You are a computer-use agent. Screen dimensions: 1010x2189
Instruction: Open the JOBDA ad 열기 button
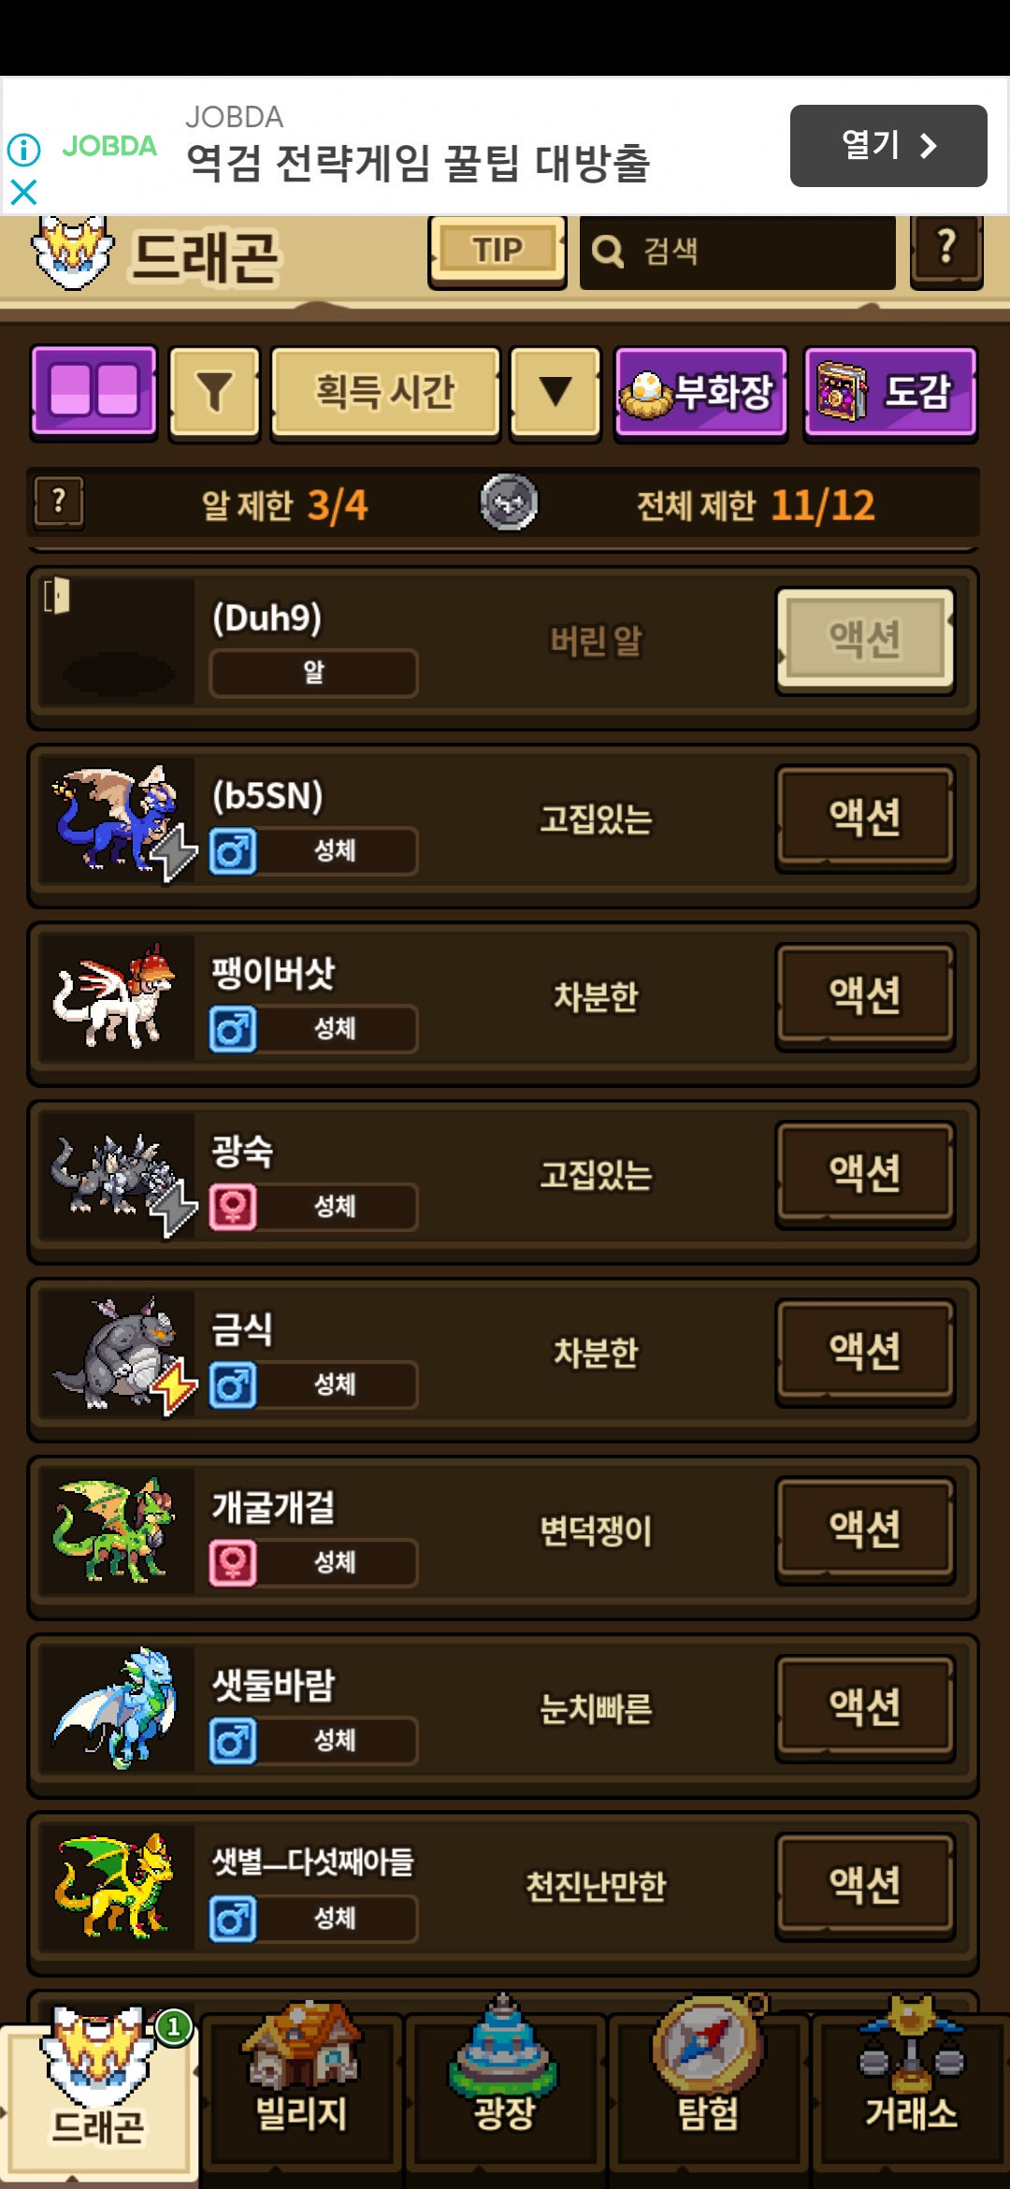pyautogui.click(x=888, y=146)
